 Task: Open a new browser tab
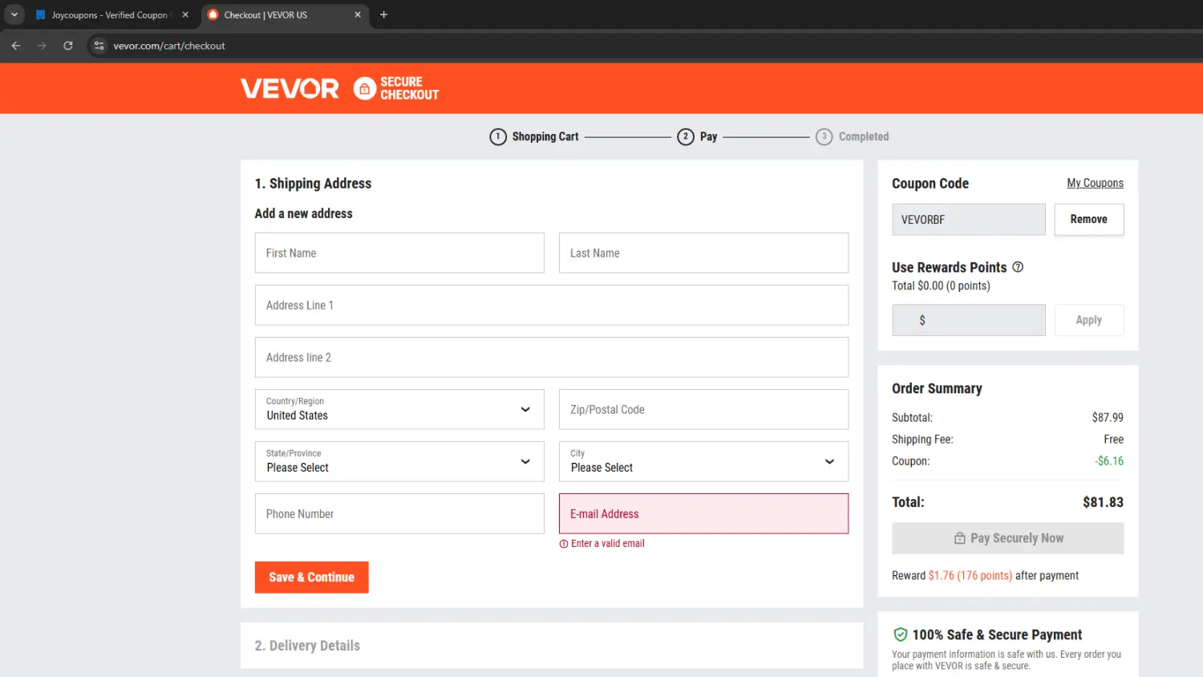point(383,14)
